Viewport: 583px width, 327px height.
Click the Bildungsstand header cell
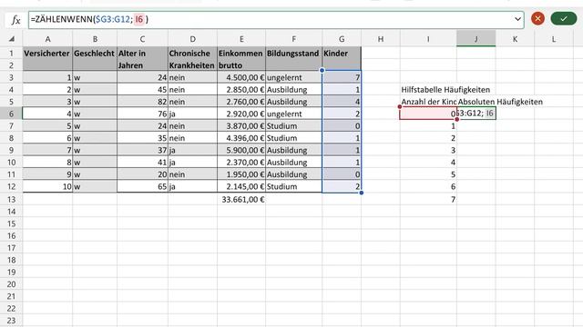[x=293, y=59]
